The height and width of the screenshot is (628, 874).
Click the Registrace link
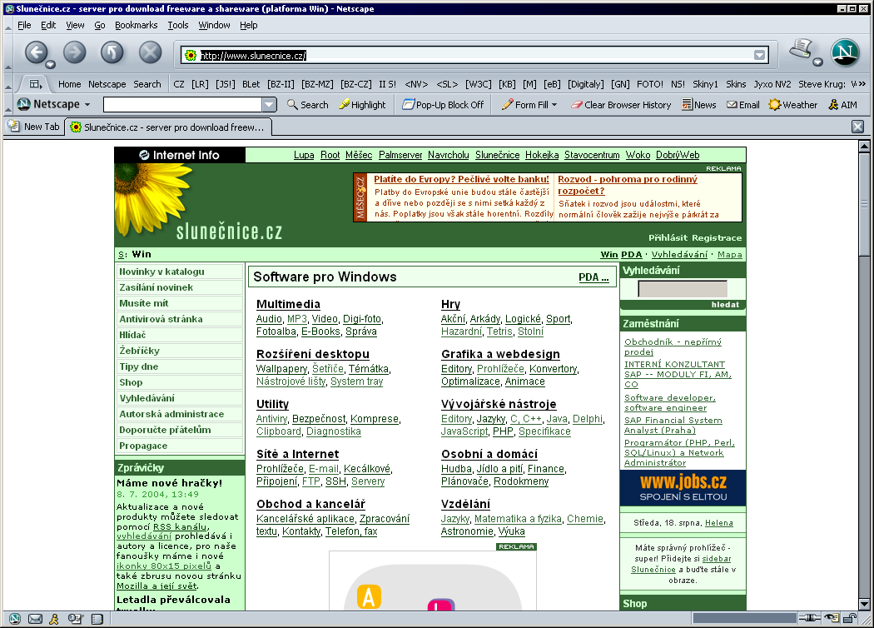coord(717,237)
